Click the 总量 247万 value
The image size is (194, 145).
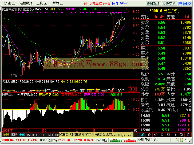click(x=160, y=89)
